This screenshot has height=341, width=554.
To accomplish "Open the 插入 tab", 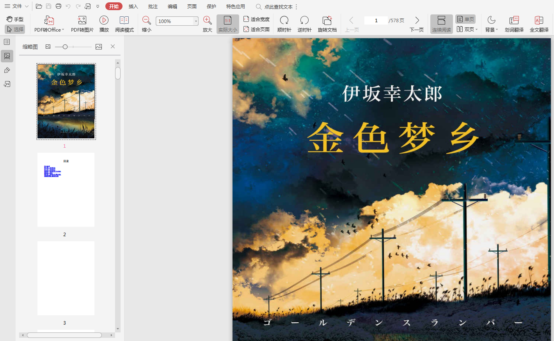I will pos(133,6).
